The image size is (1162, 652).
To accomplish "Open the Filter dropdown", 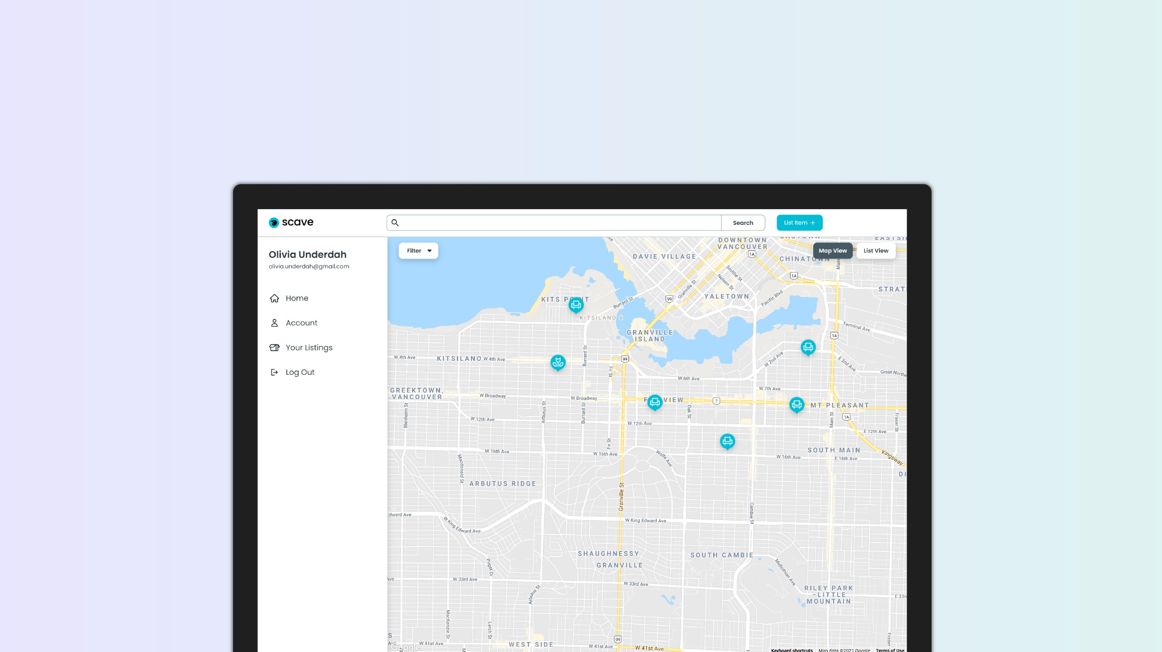I will (x=419, y=250).
